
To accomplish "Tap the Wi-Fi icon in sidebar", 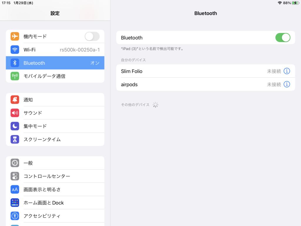I will pos(15,49).
